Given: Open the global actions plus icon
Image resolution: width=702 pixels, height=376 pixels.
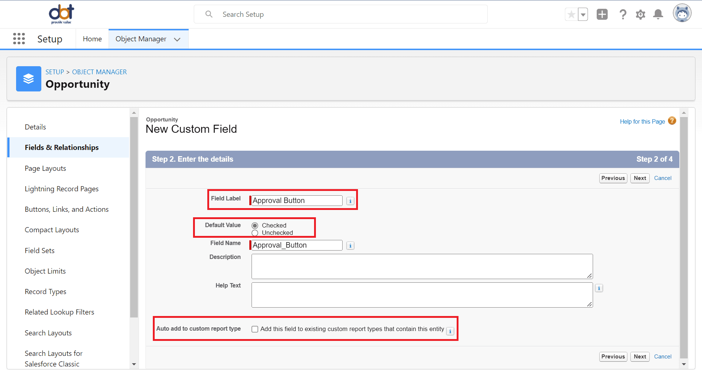Looking at the screenshot, I should [602, 14].
